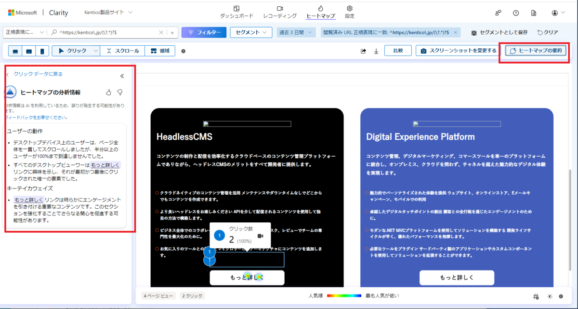This screenshot has height=309, width=578.
Task: Open the セグメント dropdown
Action: pos(251,32)
